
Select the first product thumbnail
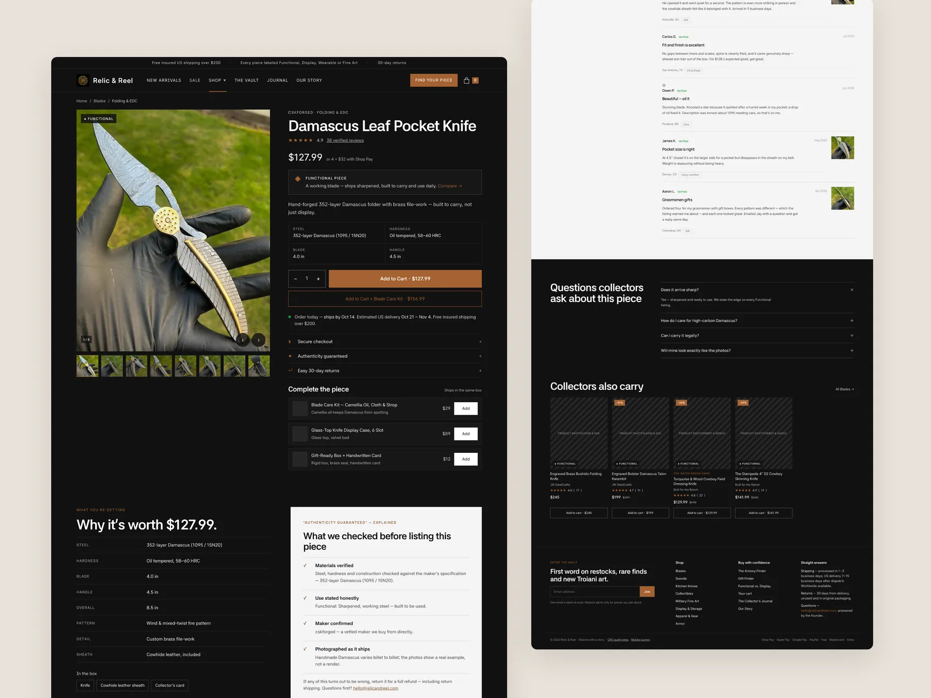[87, 366]
